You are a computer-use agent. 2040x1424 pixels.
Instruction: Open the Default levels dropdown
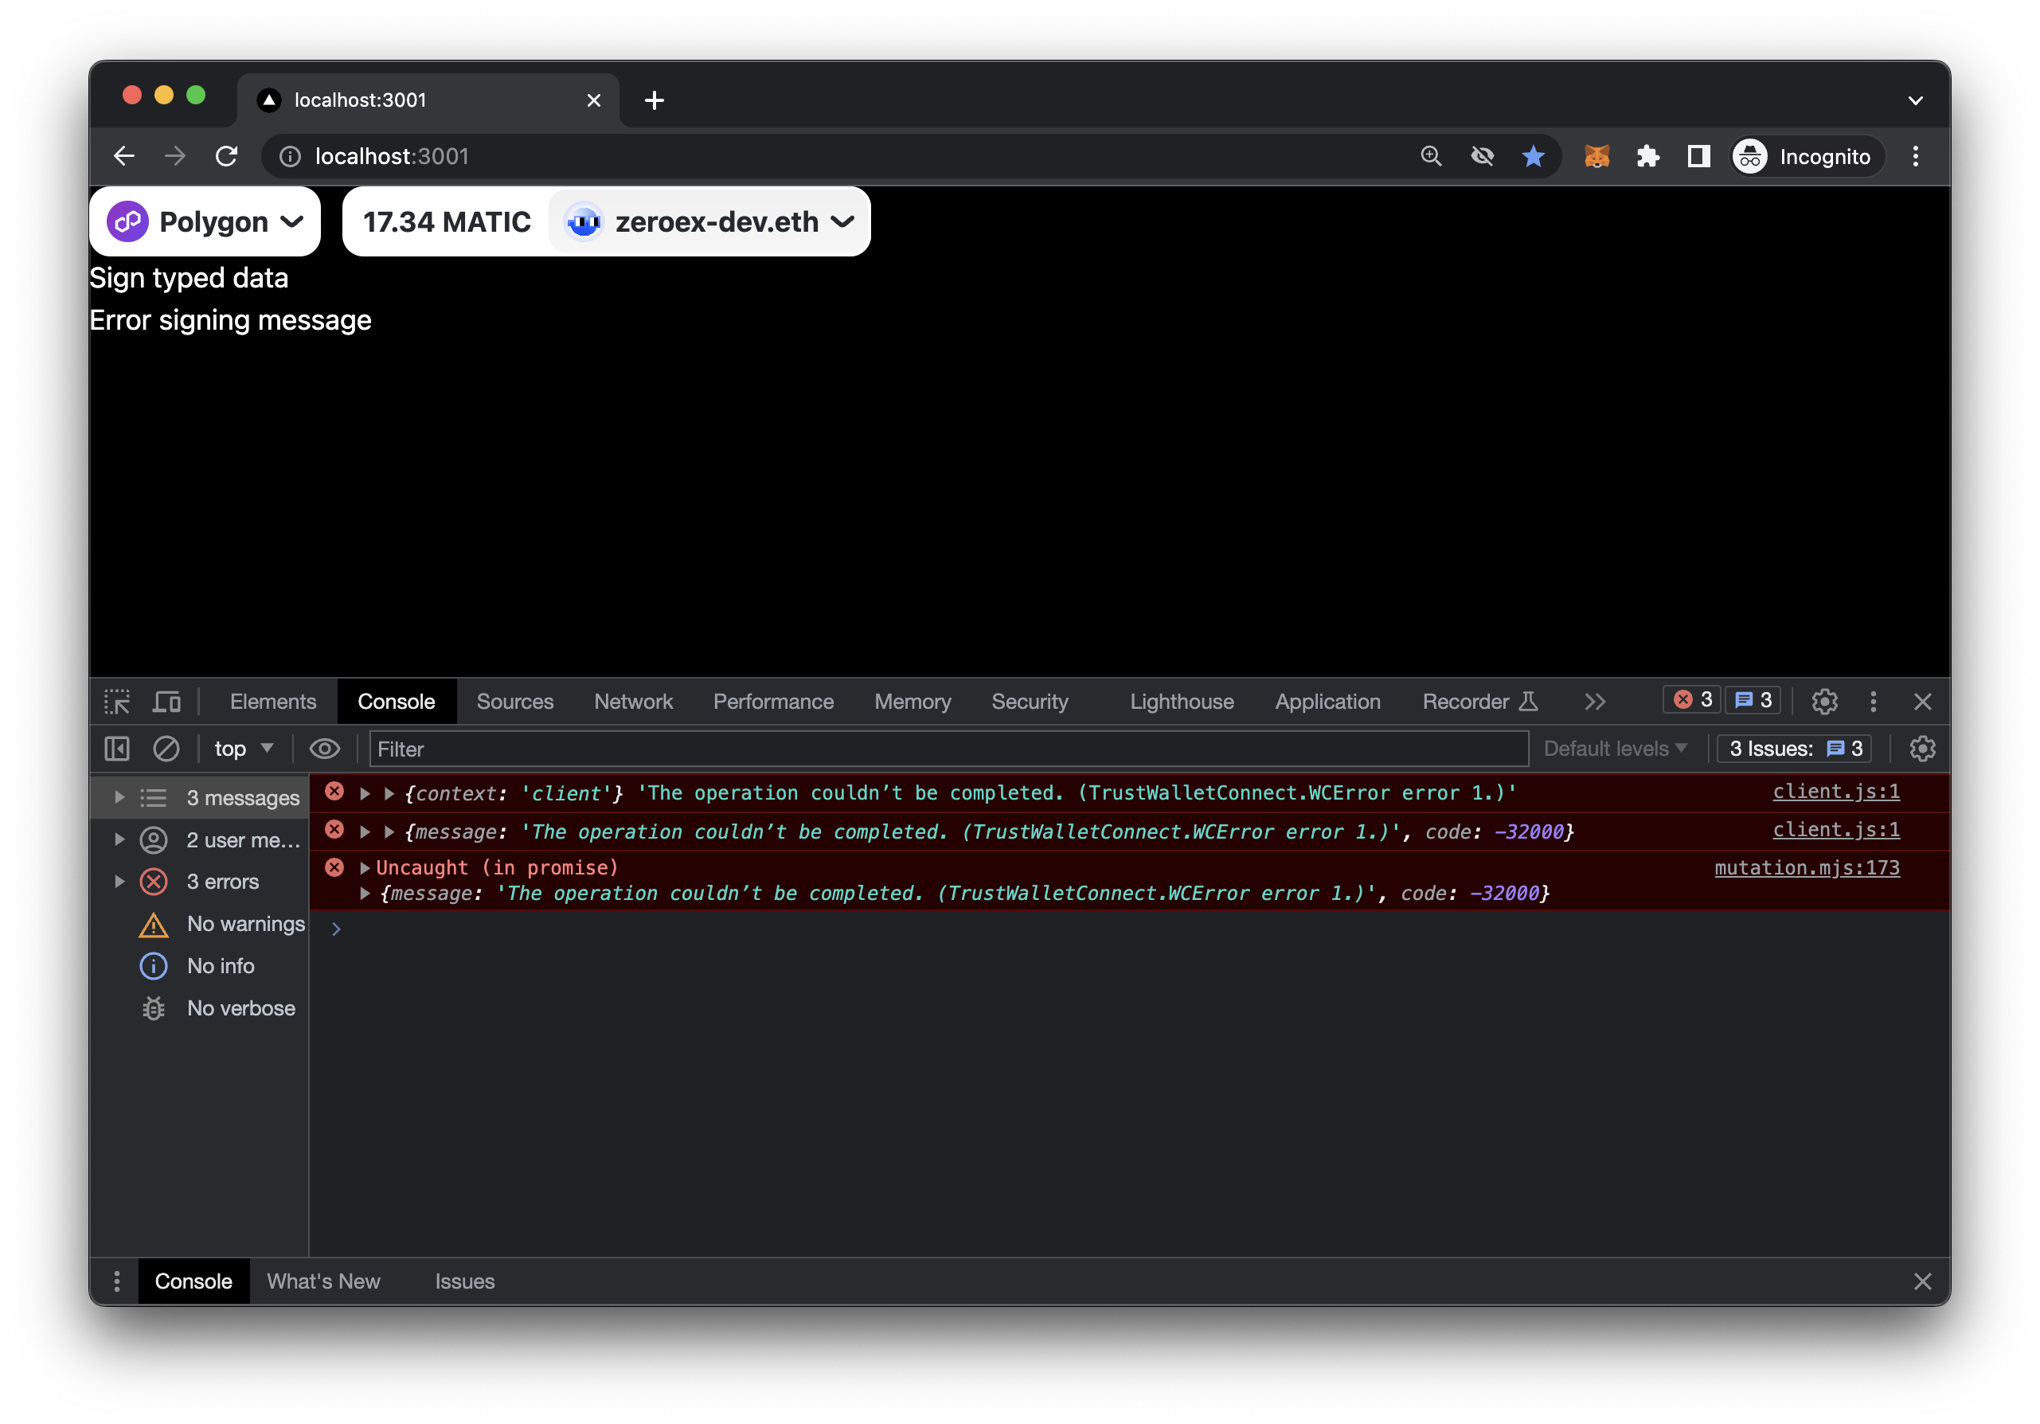click(x=1615, y=749)
